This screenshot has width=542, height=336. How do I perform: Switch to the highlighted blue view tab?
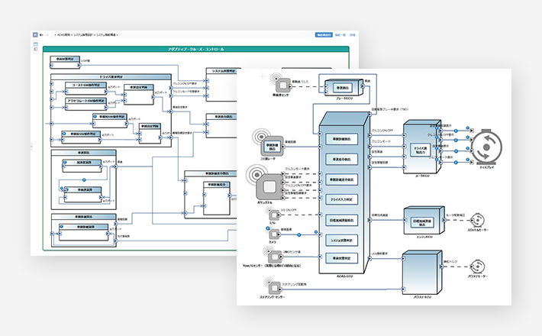(324, 35)
